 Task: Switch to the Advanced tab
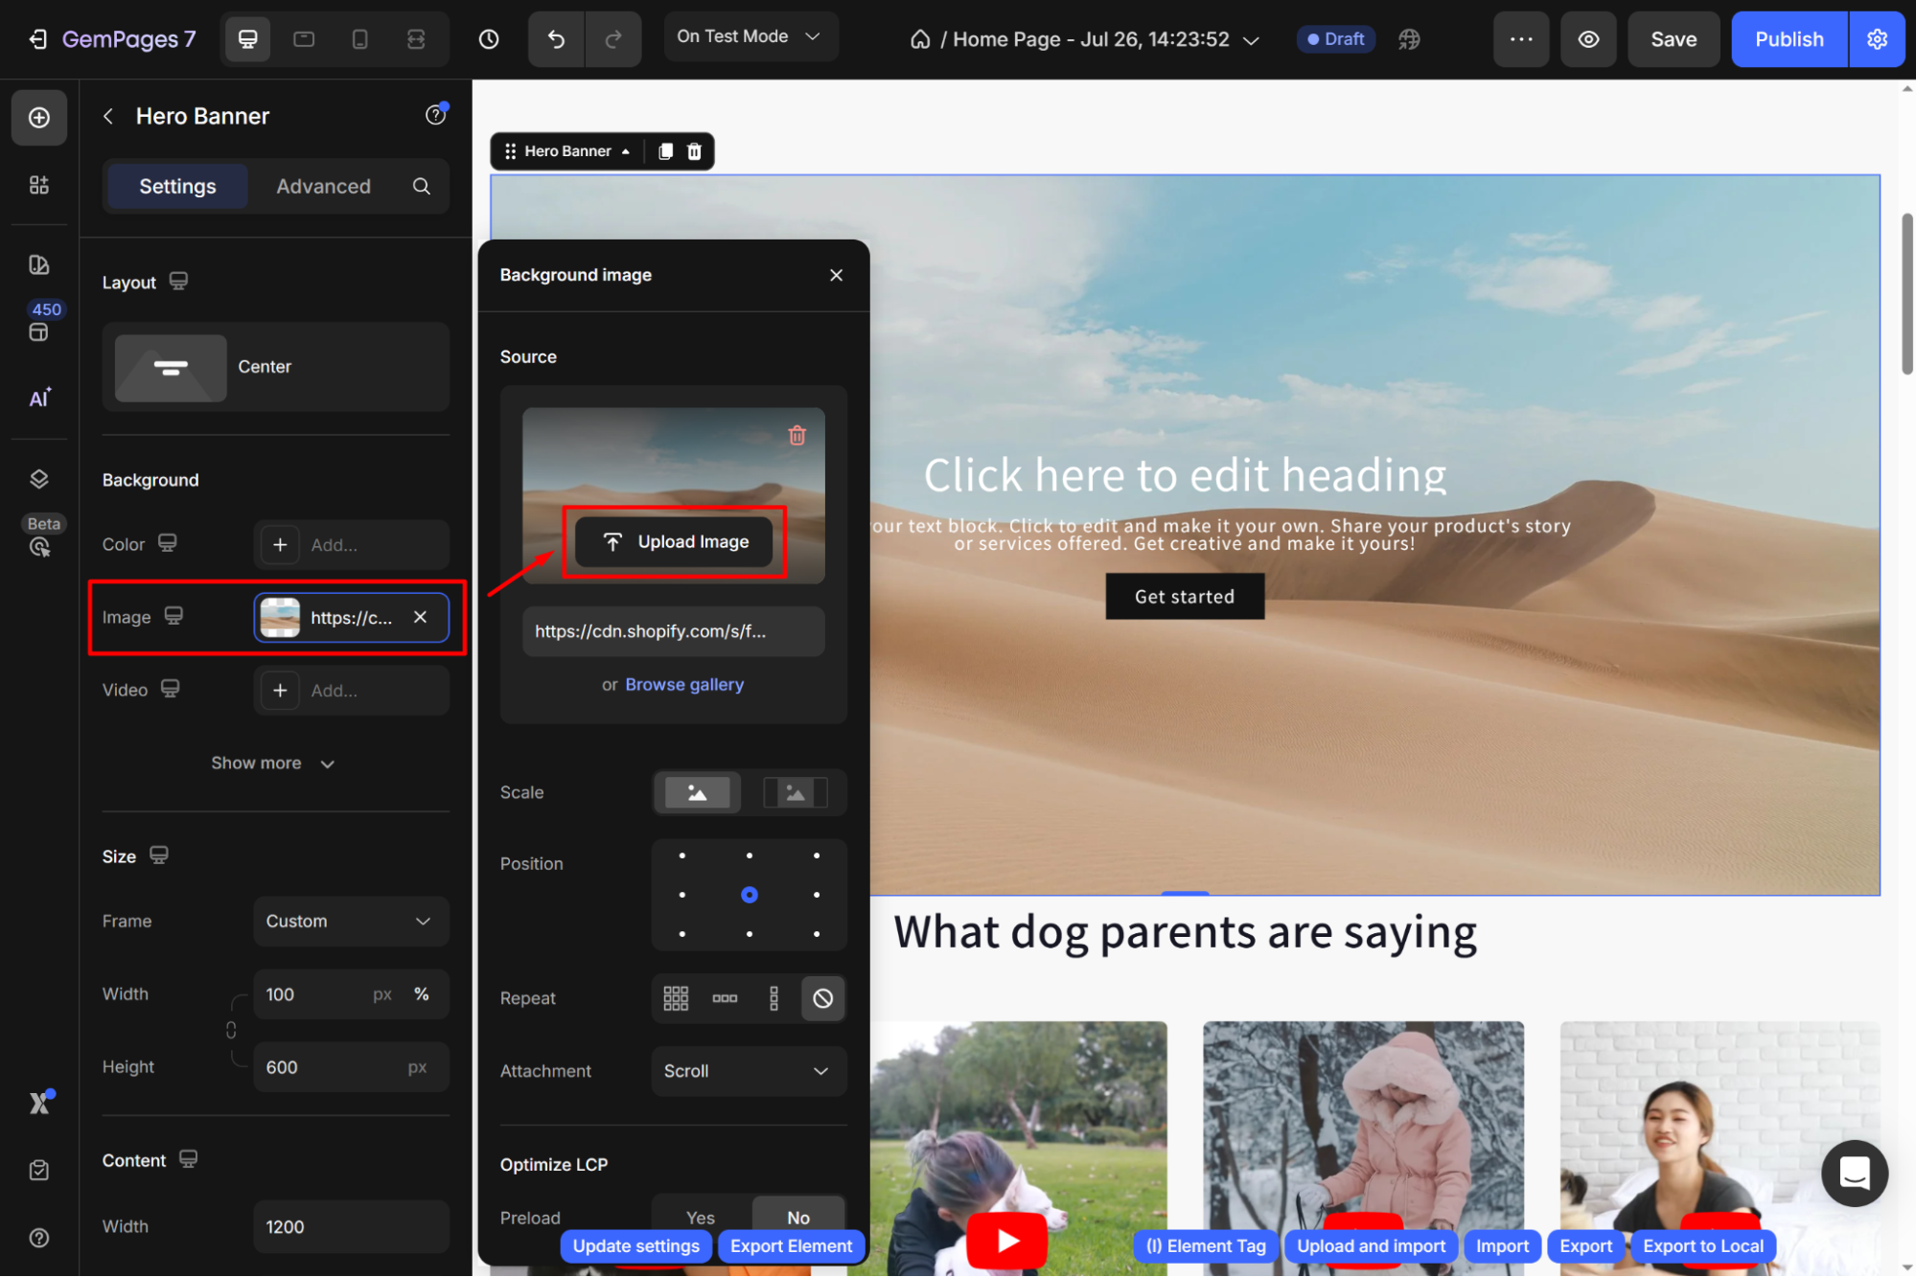[323, 186]
